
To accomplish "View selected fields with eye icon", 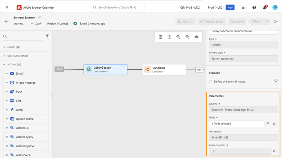I will pos(268,123).
